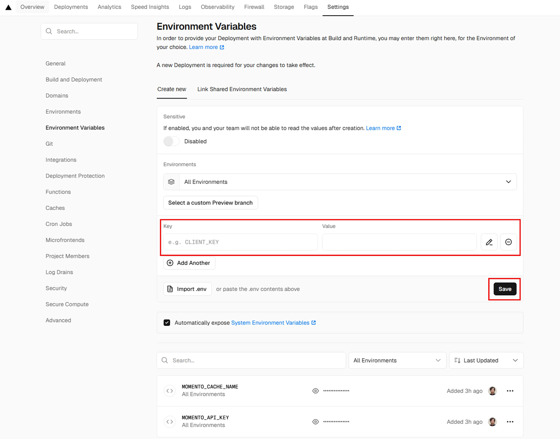Toggle the Sensitive switch
Viewport: 560px width, 439px height.
coord(171,141)
